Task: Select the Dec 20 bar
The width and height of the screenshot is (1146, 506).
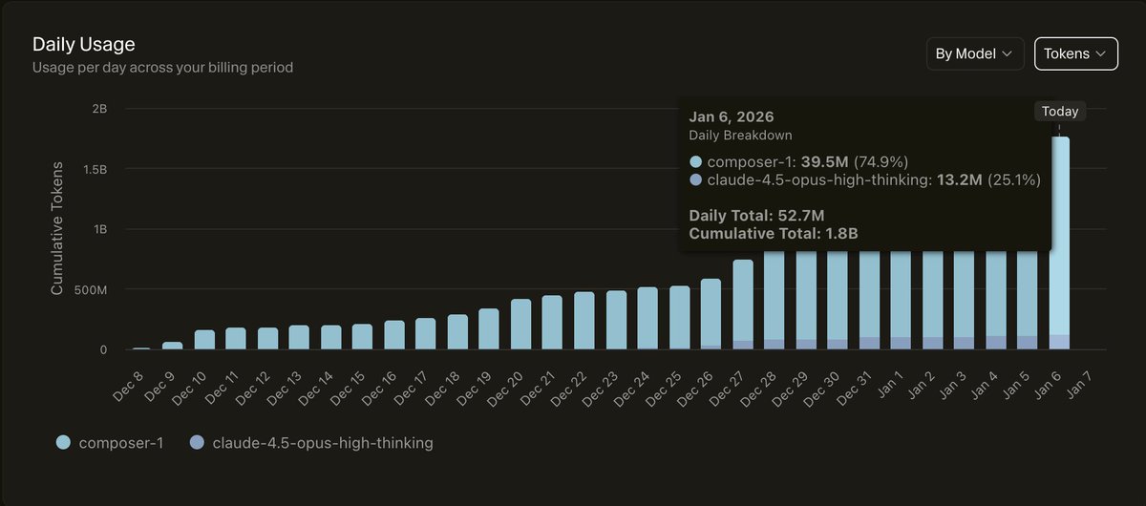Action: 520,325
